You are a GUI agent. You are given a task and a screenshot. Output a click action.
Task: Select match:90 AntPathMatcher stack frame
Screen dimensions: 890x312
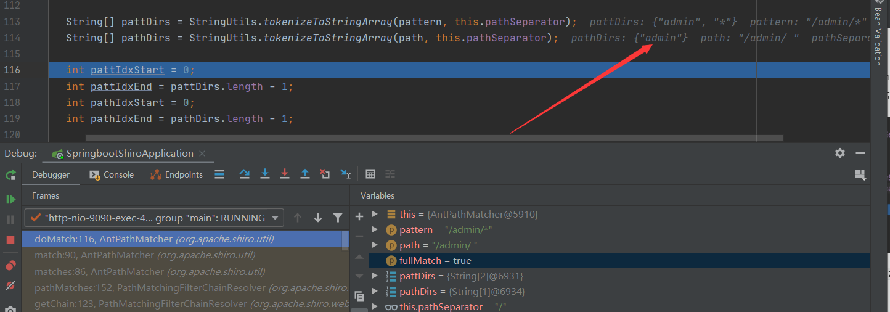[145, 255]
